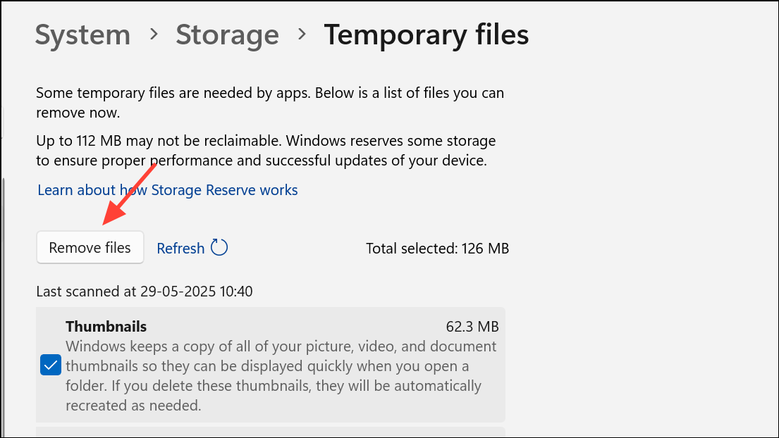This screenshot has height=438, width=779.
Task: Navigate to the Storage breadcrumb
Action: click(227, 35)
